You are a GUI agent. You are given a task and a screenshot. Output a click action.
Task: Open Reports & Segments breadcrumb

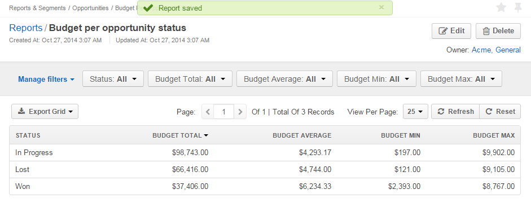tap(37, 8)
